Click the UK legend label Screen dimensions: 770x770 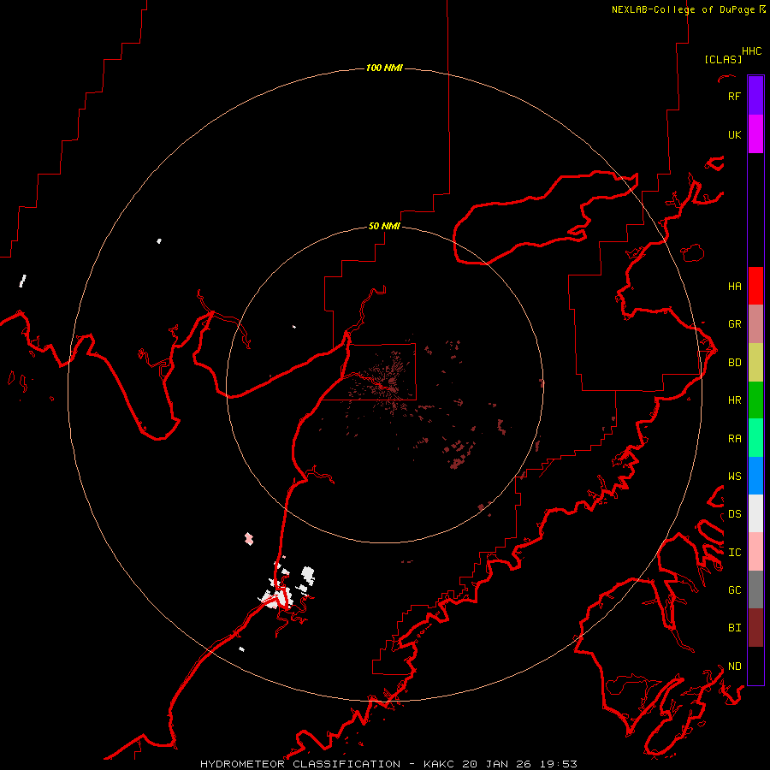point(734,134)
